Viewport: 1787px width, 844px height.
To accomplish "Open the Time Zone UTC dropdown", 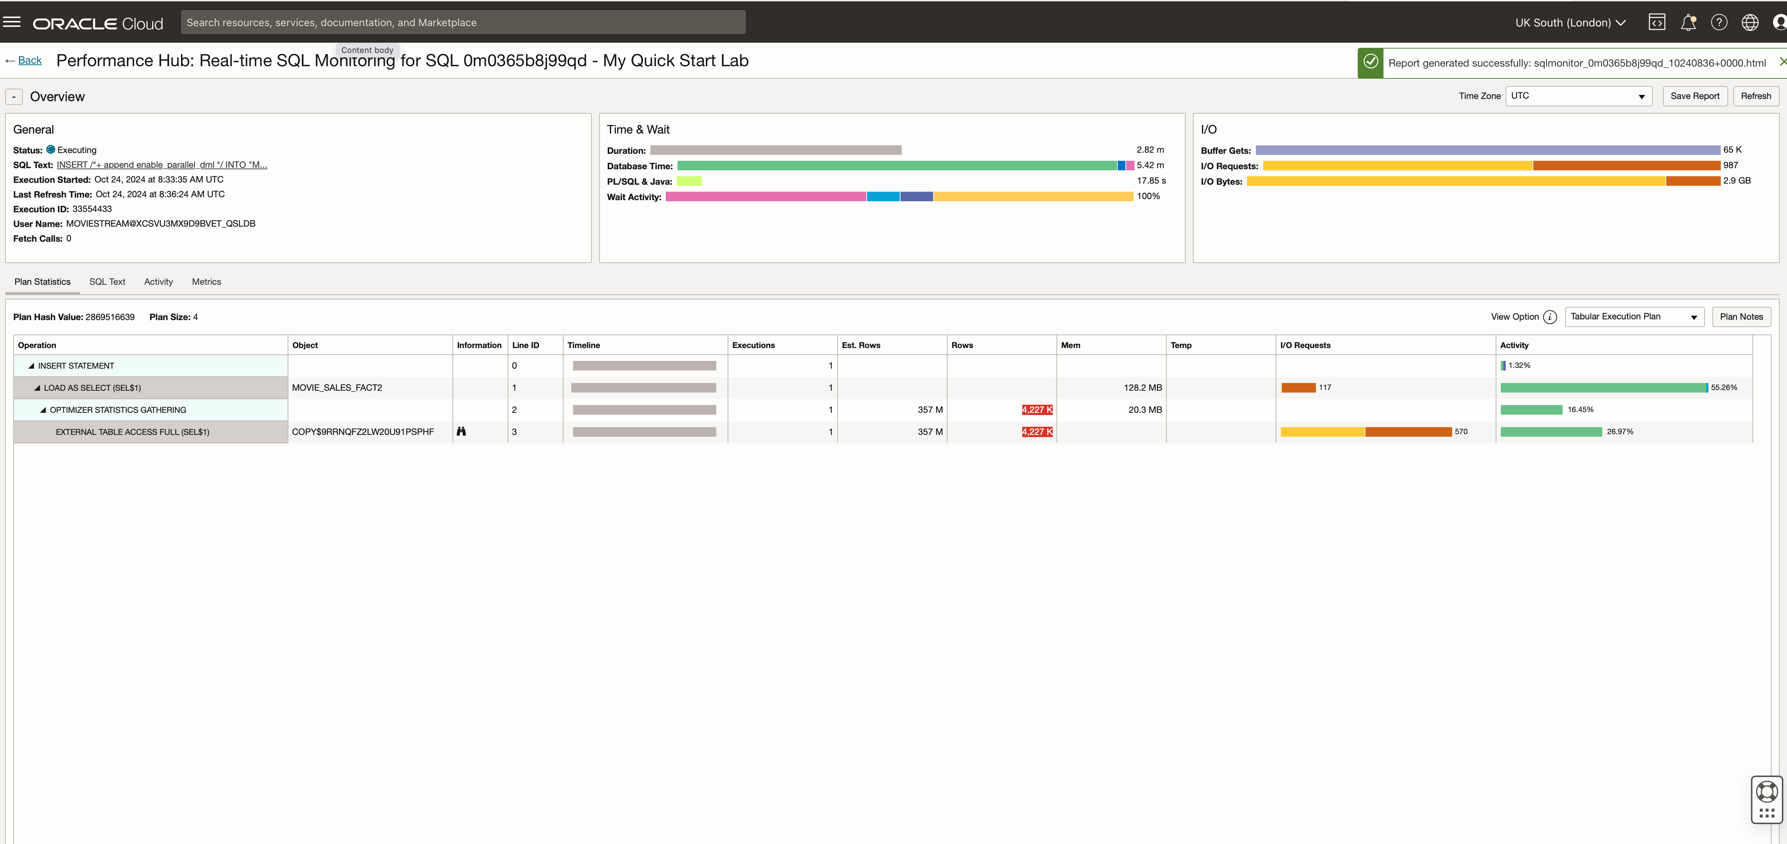I will (1578, 96).
